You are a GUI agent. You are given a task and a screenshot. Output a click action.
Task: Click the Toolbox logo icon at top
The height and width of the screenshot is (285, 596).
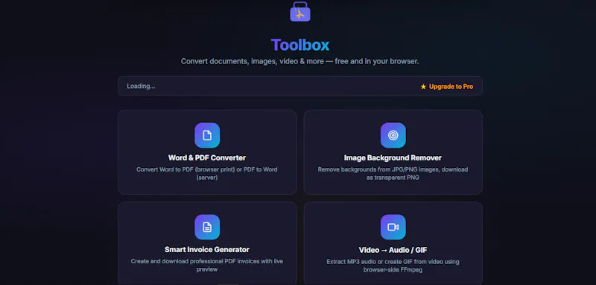click(x=300, y=11)
